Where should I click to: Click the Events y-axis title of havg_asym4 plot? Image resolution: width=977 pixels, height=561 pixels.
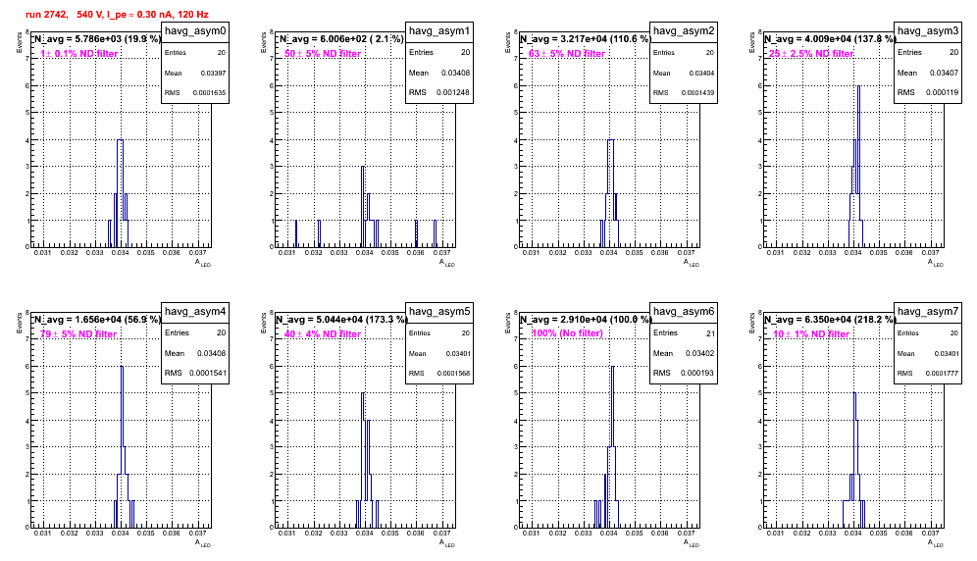coord(19,323)
